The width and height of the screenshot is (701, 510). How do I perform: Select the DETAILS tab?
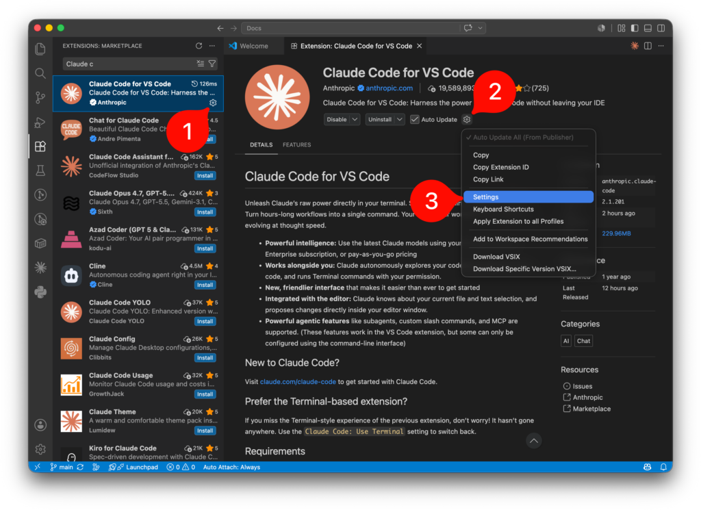[x=261, y=145]
